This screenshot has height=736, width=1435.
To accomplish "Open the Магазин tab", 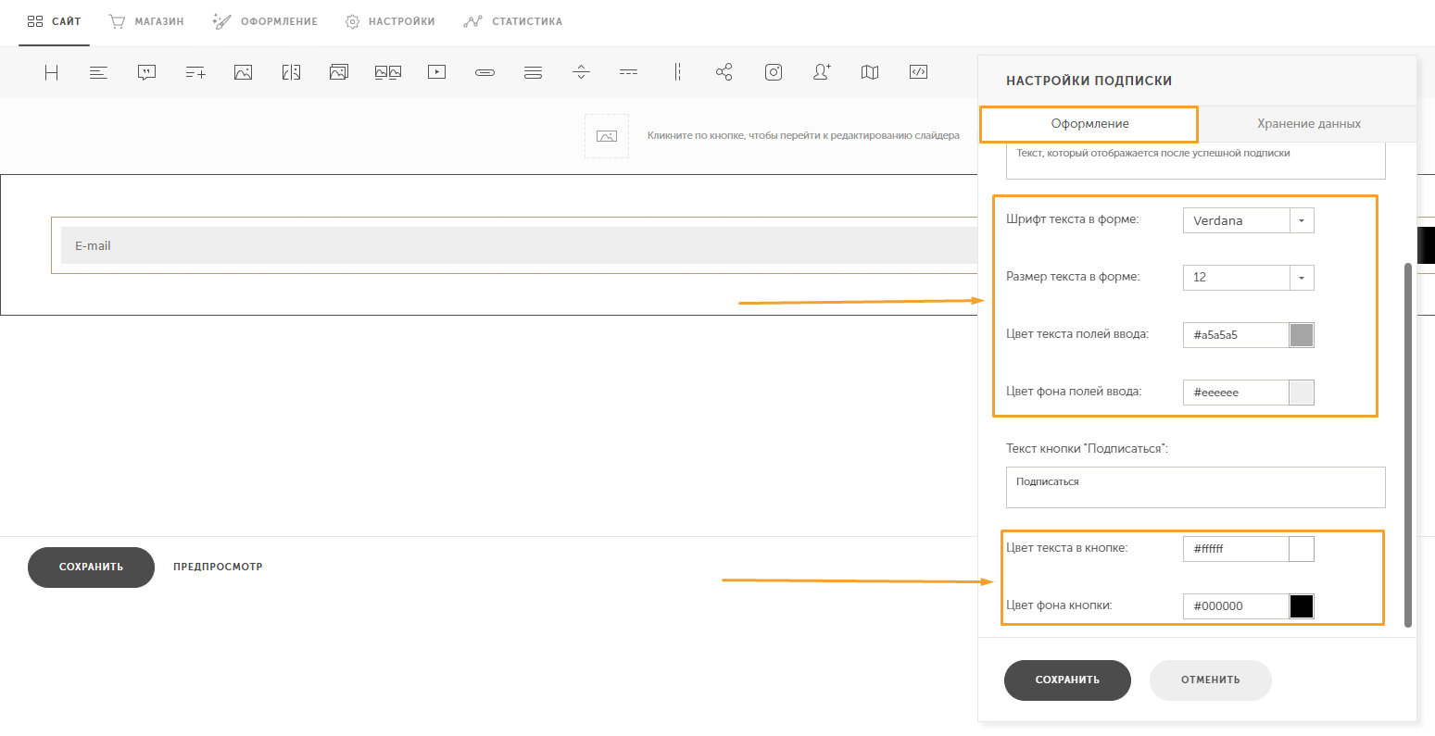I will pos(146,21).
